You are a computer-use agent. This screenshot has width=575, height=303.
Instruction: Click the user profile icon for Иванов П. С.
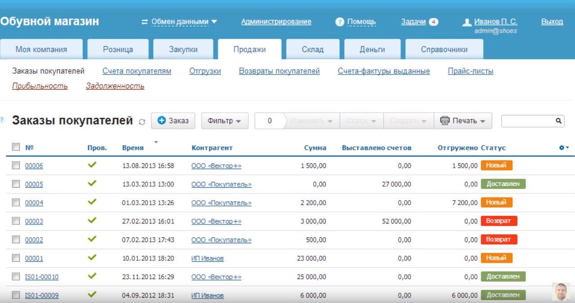[x=467, y=22]
